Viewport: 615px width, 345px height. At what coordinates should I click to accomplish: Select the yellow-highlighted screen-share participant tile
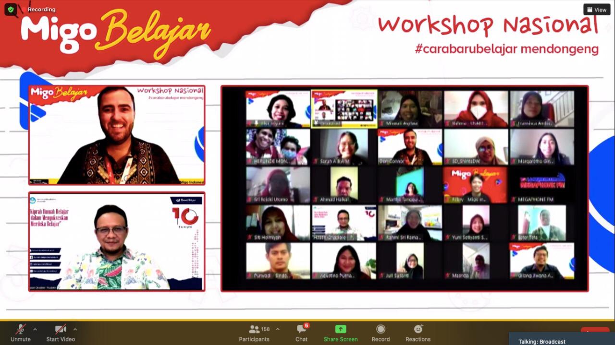coord(344,109)
